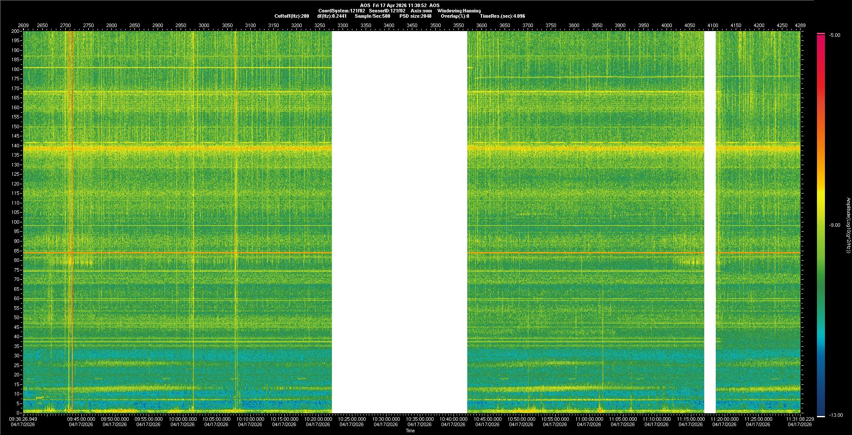Click the Sample/Sec:500 parameter text
852x435 pixels.
pos(372,16)
